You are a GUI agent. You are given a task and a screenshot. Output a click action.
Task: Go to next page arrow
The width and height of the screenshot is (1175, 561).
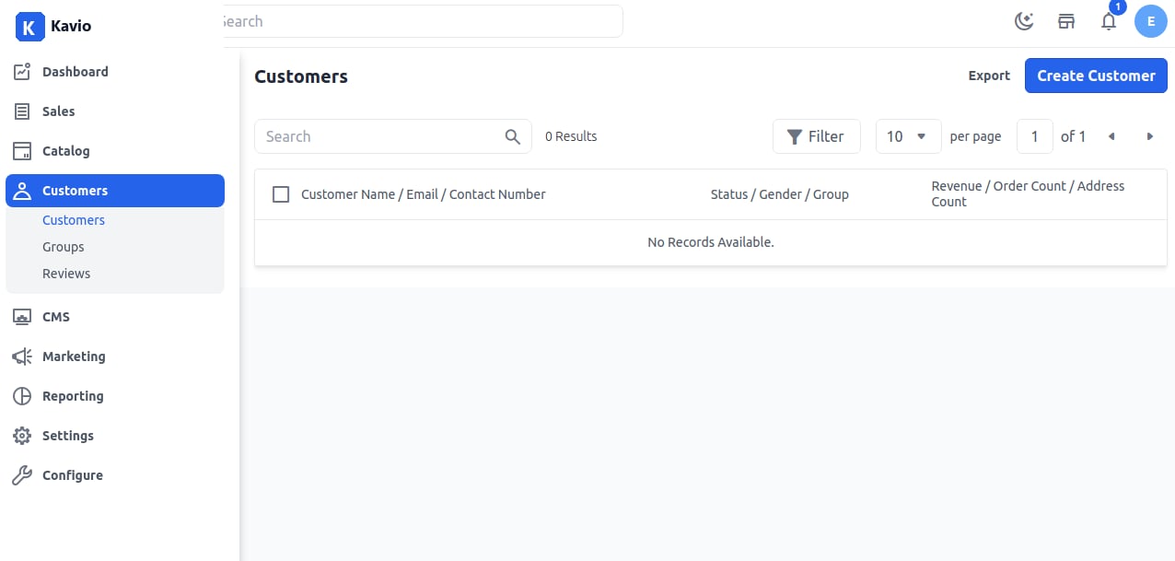(x=1150, y=136)
